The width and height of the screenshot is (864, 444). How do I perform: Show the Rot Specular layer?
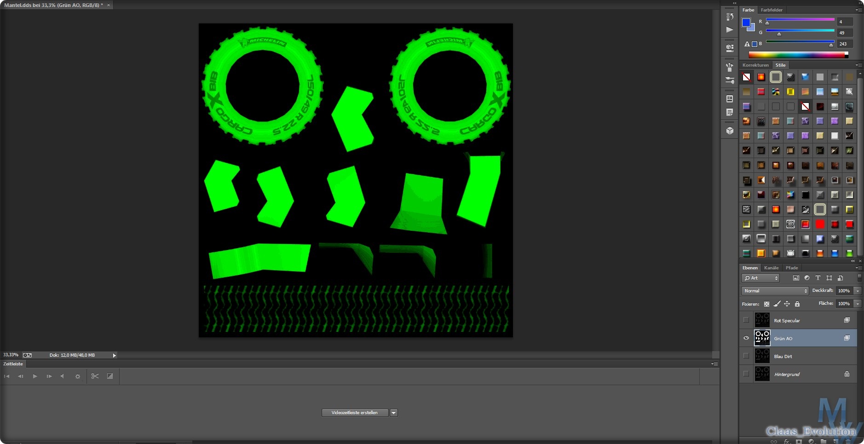(x=746, y=320)
